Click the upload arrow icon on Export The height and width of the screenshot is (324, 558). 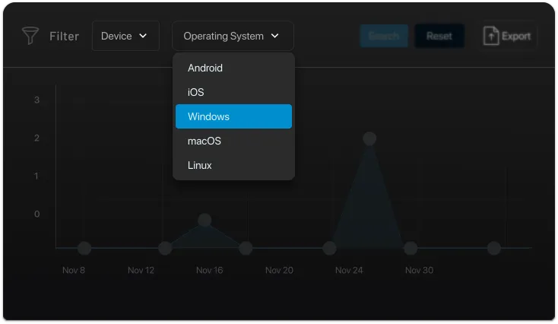tap(492, 36)
